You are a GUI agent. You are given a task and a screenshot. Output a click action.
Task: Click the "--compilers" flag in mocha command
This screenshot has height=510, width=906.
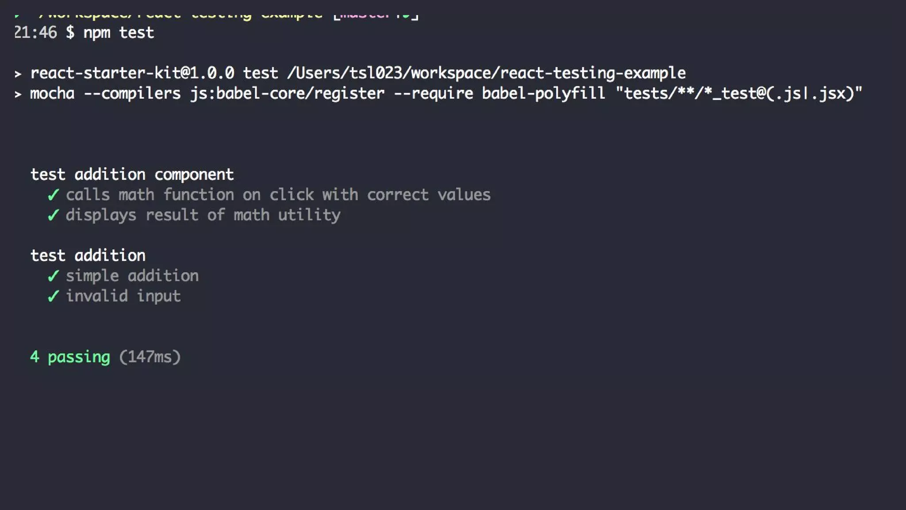[x=132, y=93]
